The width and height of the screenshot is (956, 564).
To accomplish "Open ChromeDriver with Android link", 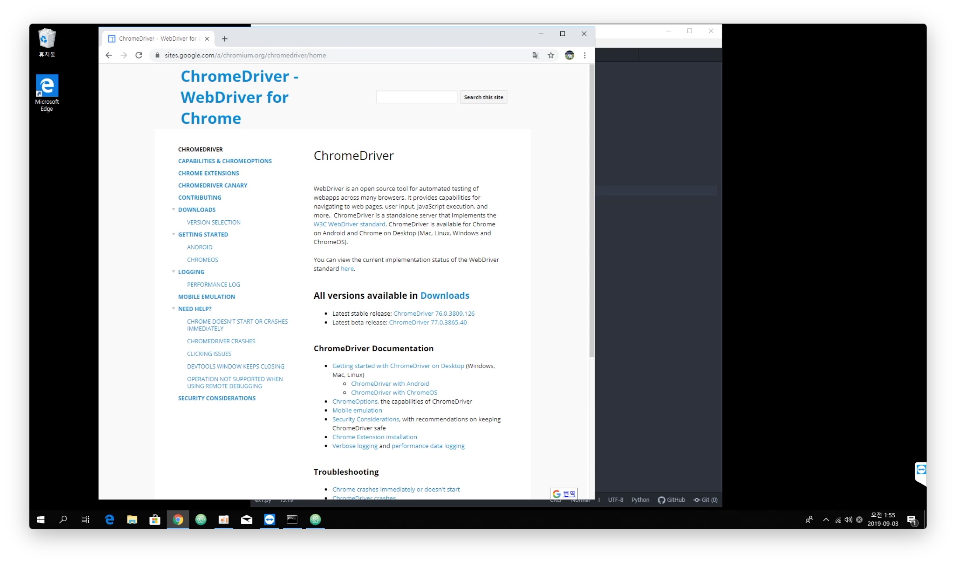I will [390, 384].
